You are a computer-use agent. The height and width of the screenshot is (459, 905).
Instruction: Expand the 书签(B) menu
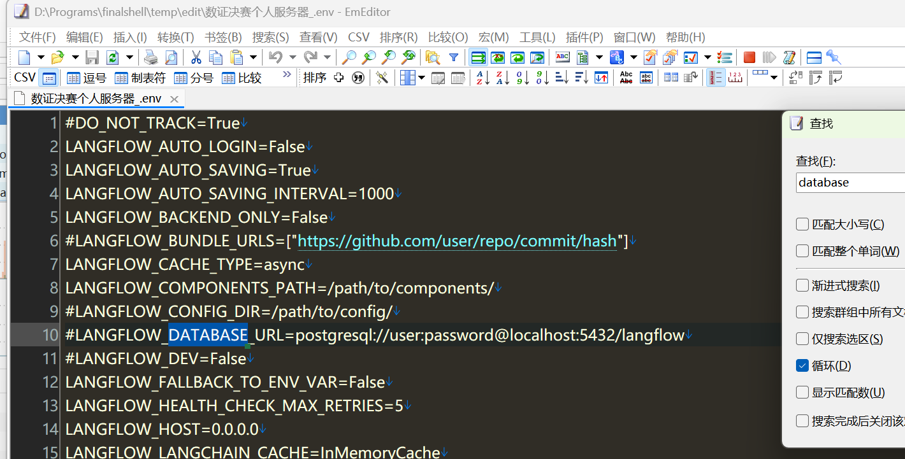click(223, 37)
